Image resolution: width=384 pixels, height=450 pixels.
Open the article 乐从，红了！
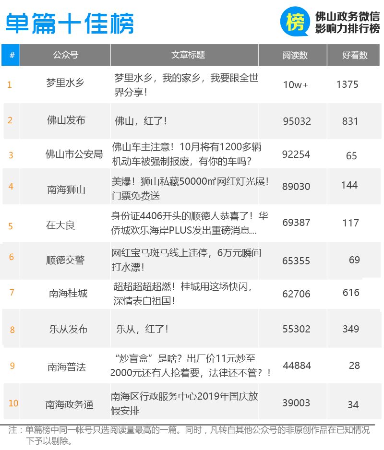coord(142,329)
